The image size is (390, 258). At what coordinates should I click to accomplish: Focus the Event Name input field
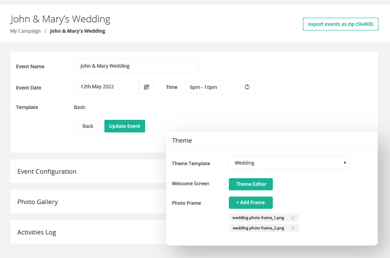(x=136, y=66)
